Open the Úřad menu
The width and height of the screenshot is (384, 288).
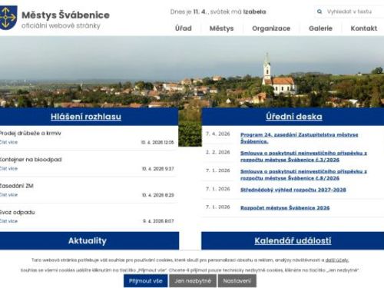point(184,28)
